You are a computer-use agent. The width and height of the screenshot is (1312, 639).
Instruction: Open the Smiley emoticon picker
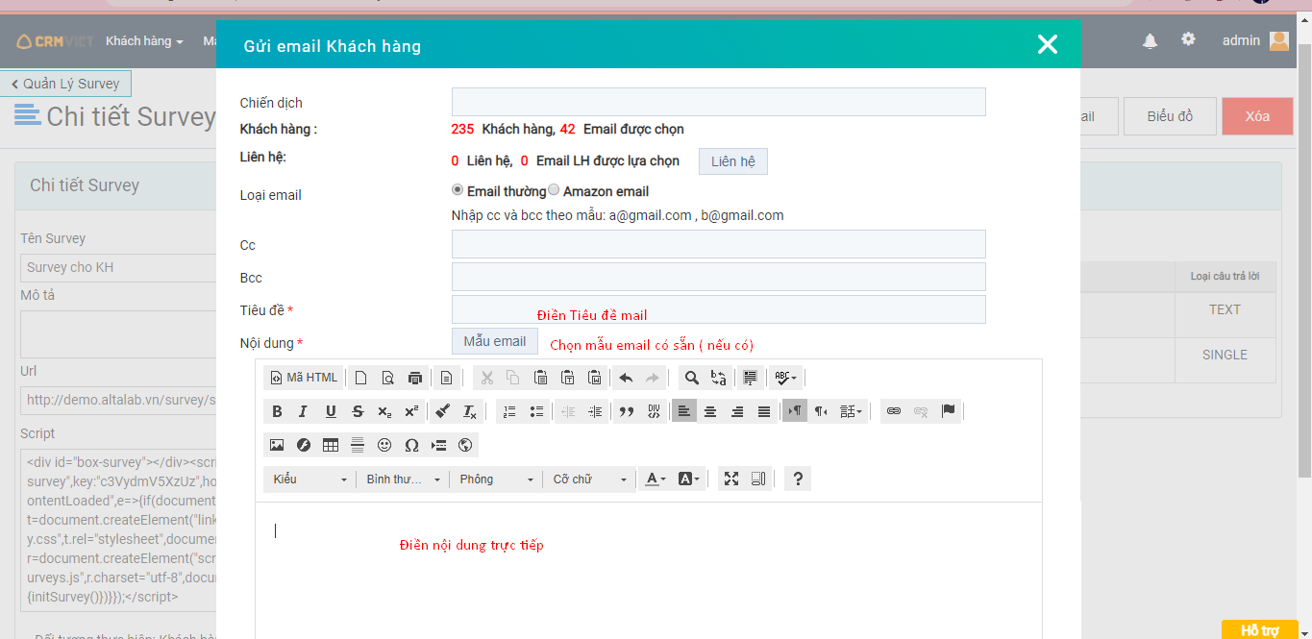coord(384,445)
